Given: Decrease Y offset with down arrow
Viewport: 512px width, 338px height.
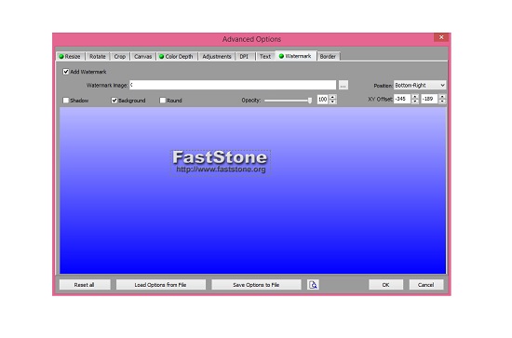Looking at the screenshot, I should click(442, 101).
